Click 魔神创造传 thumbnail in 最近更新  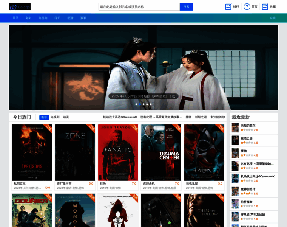(x=235, y=191)
